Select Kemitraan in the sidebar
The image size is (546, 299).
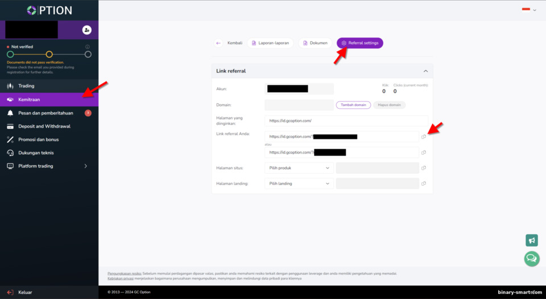pos(49,99)
